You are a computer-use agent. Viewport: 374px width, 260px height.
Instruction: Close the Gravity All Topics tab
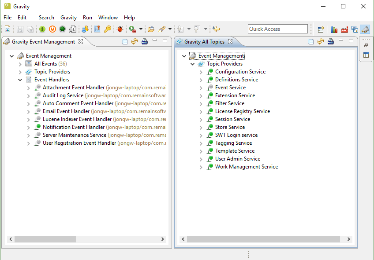click(x=230, y=42)
